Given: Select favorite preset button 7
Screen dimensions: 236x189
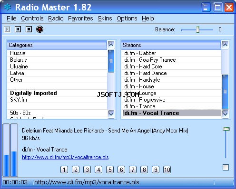Looking at the screenshot, I should pyautogui.click(x=133, y=170).
